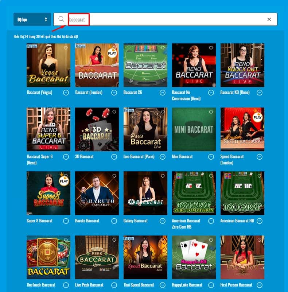Open more options for First Person Baccarat
Image resolution: width=288 pixels, height=292 pixels.
pyautogui.click(x=259, y=285)
